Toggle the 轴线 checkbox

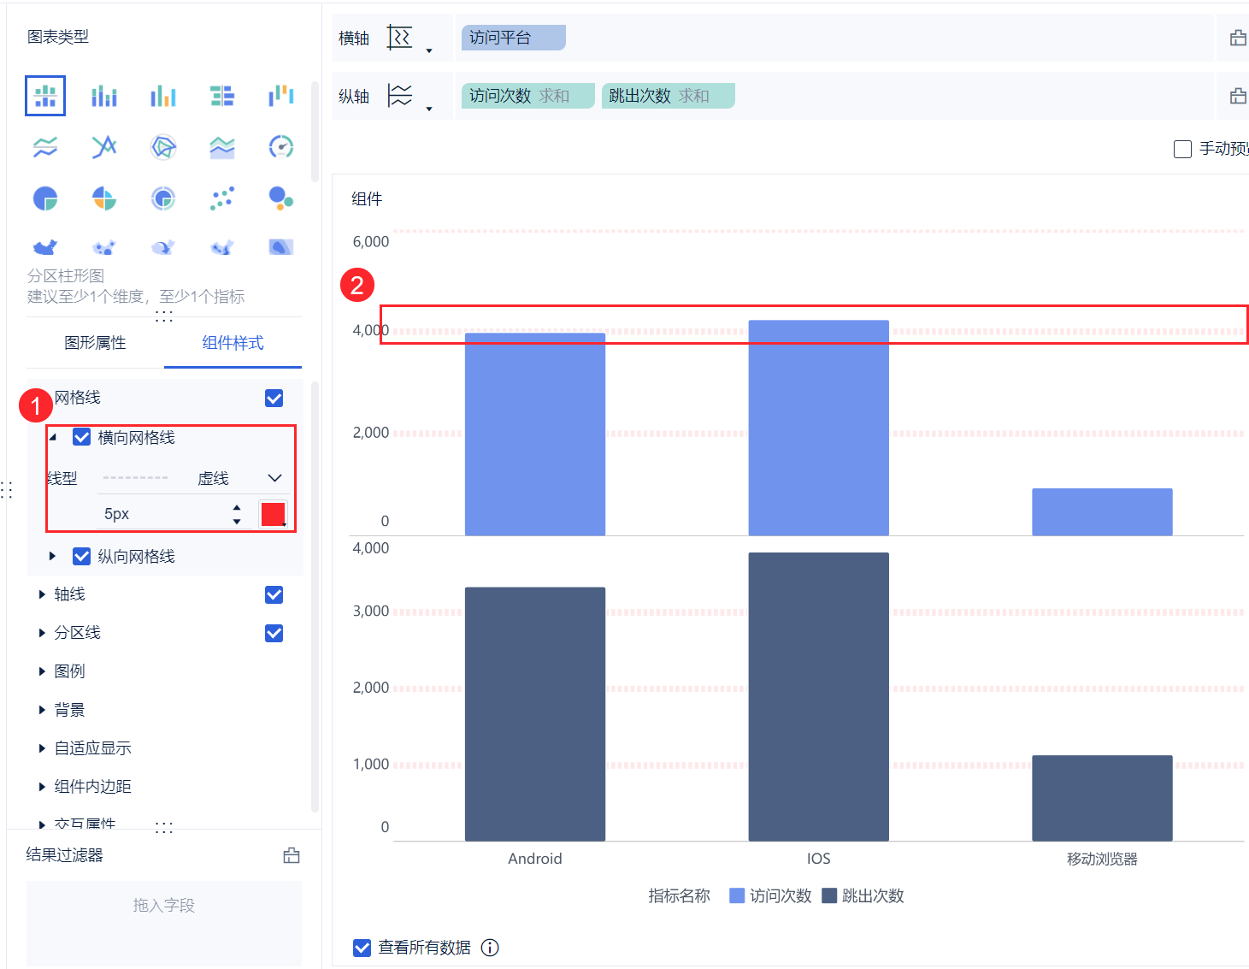[x=274, y=594]
